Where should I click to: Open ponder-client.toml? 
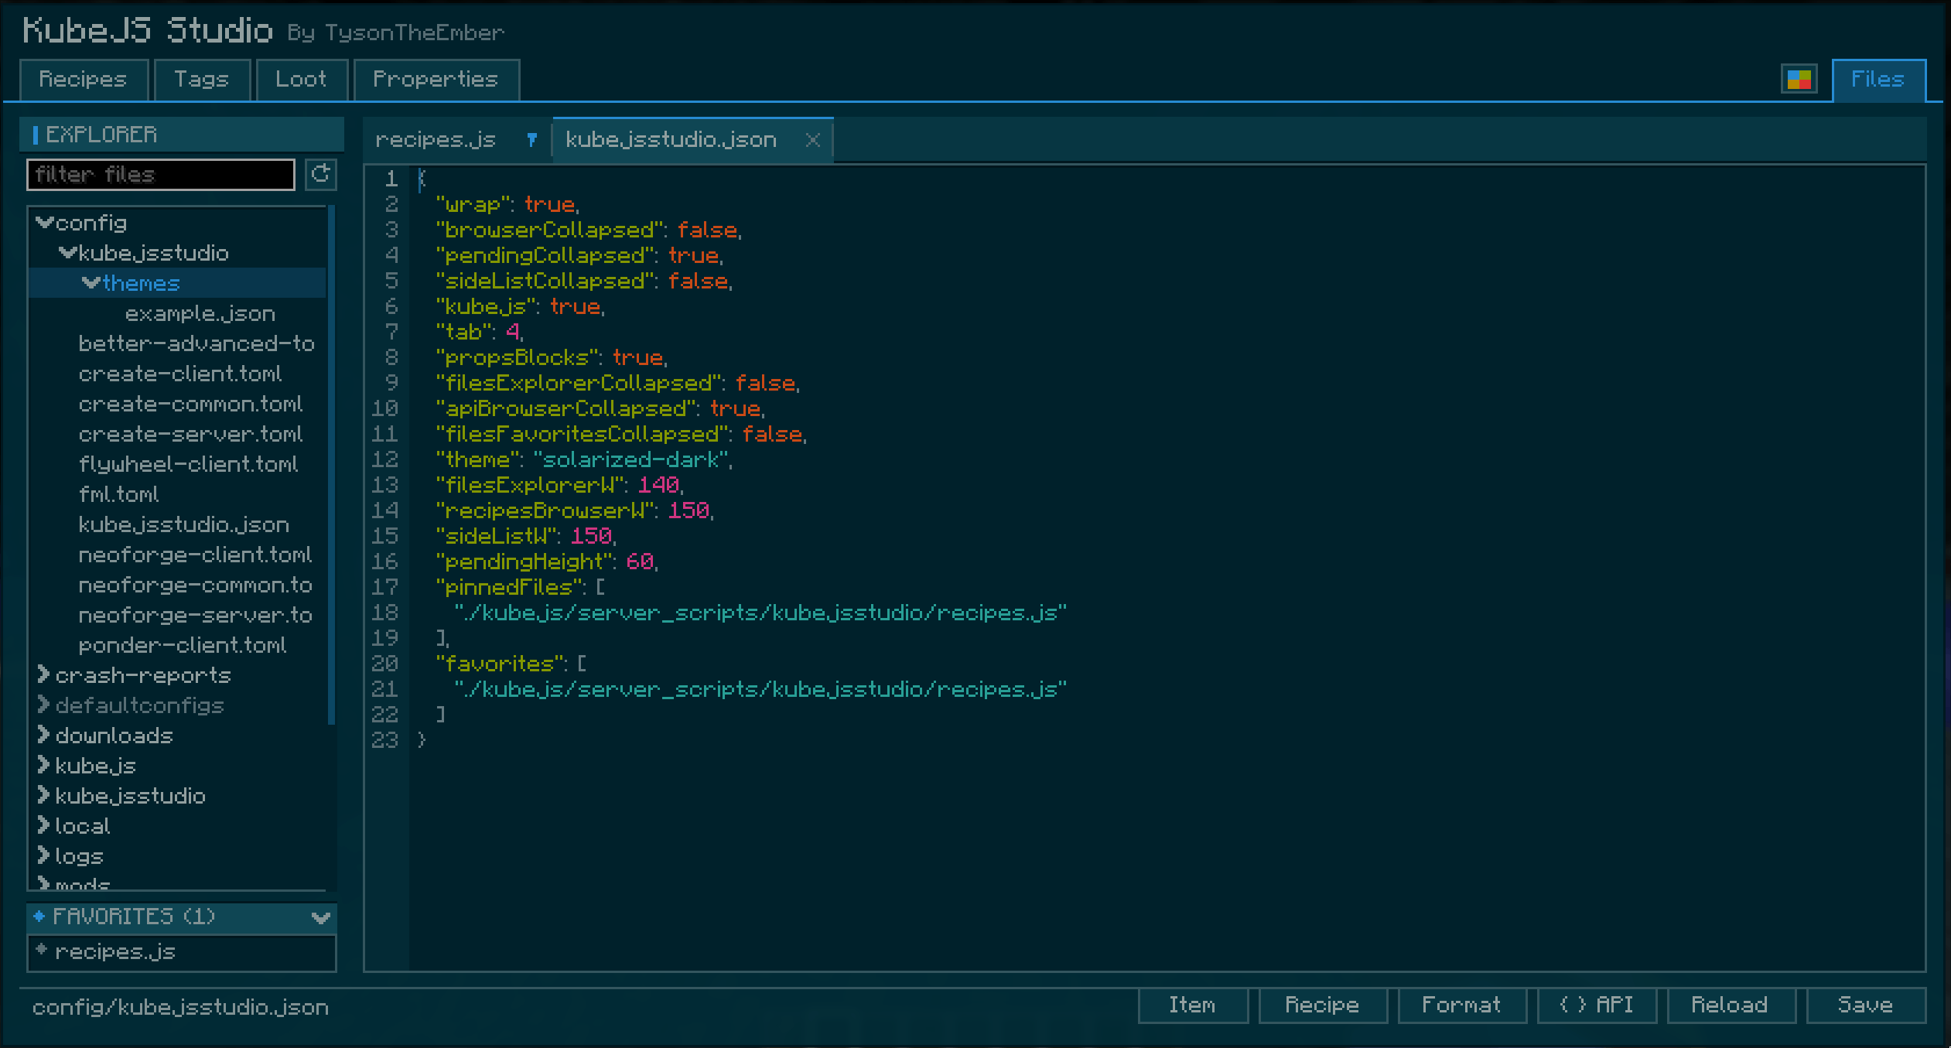click(178, 645)
